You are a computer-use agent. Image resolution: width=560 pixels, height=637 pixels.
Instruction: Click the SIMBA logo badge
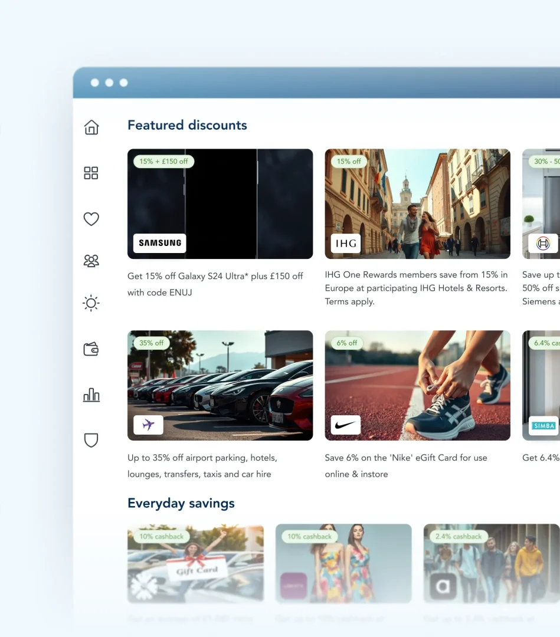pos(543,425)
